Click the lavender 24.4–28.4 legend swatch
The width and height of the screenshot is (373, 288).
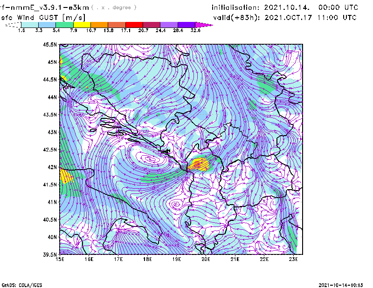pos(169,25)
